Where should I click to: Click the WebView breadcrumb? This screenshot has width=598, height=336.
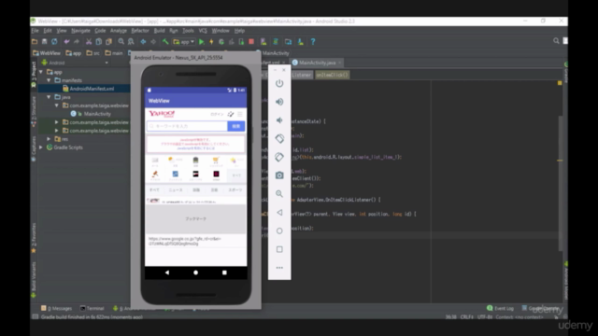[x=47, y=53]
